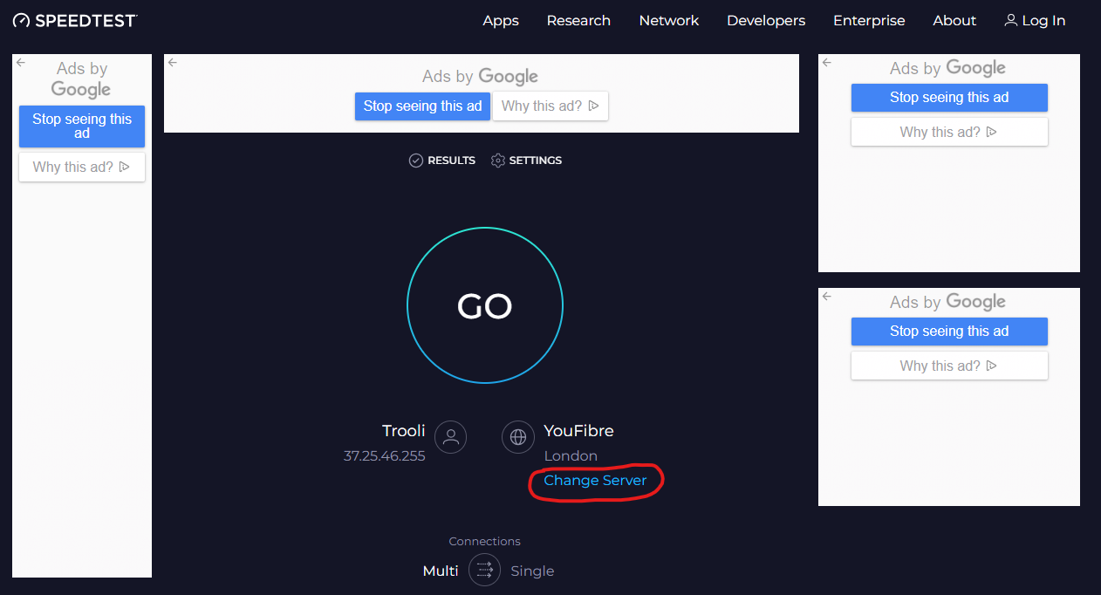
Task: Open the Apps menu
Action: (x=501, y=21)
